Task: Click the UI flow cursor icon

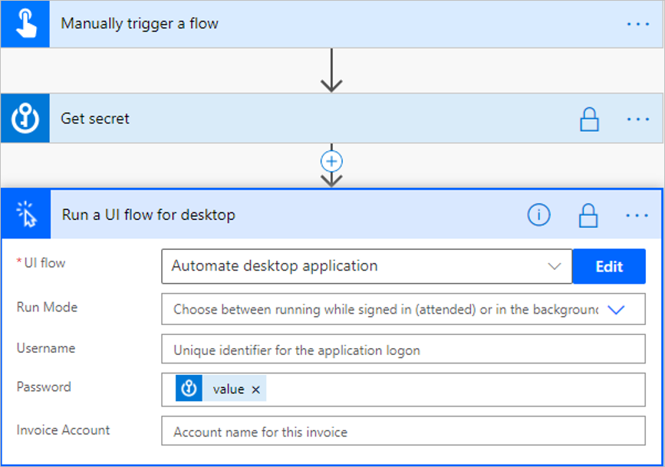Action: (x=25, y=215)
